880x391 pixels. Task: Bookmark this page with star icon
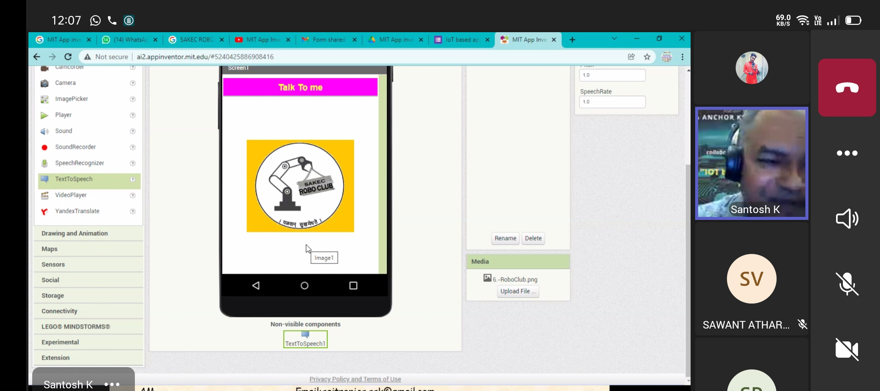pyautogui.click(x=647, y=57)
